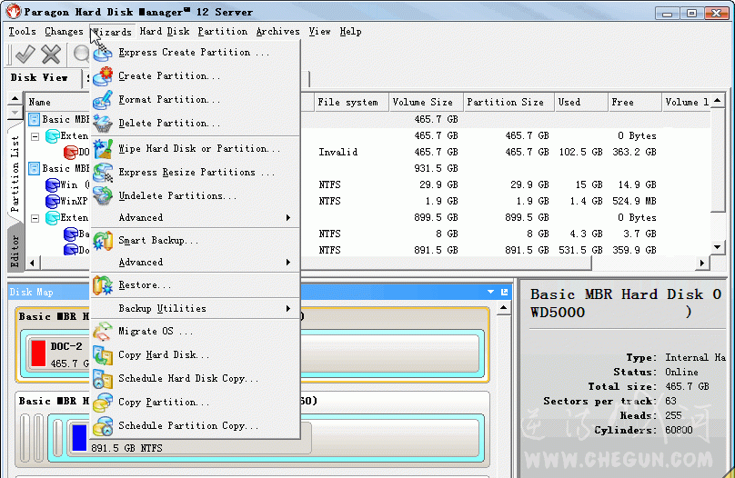Click the Undelete Partitions icon
The height and width of the screenshot is (478, 735).
click(x=102, y=195)
